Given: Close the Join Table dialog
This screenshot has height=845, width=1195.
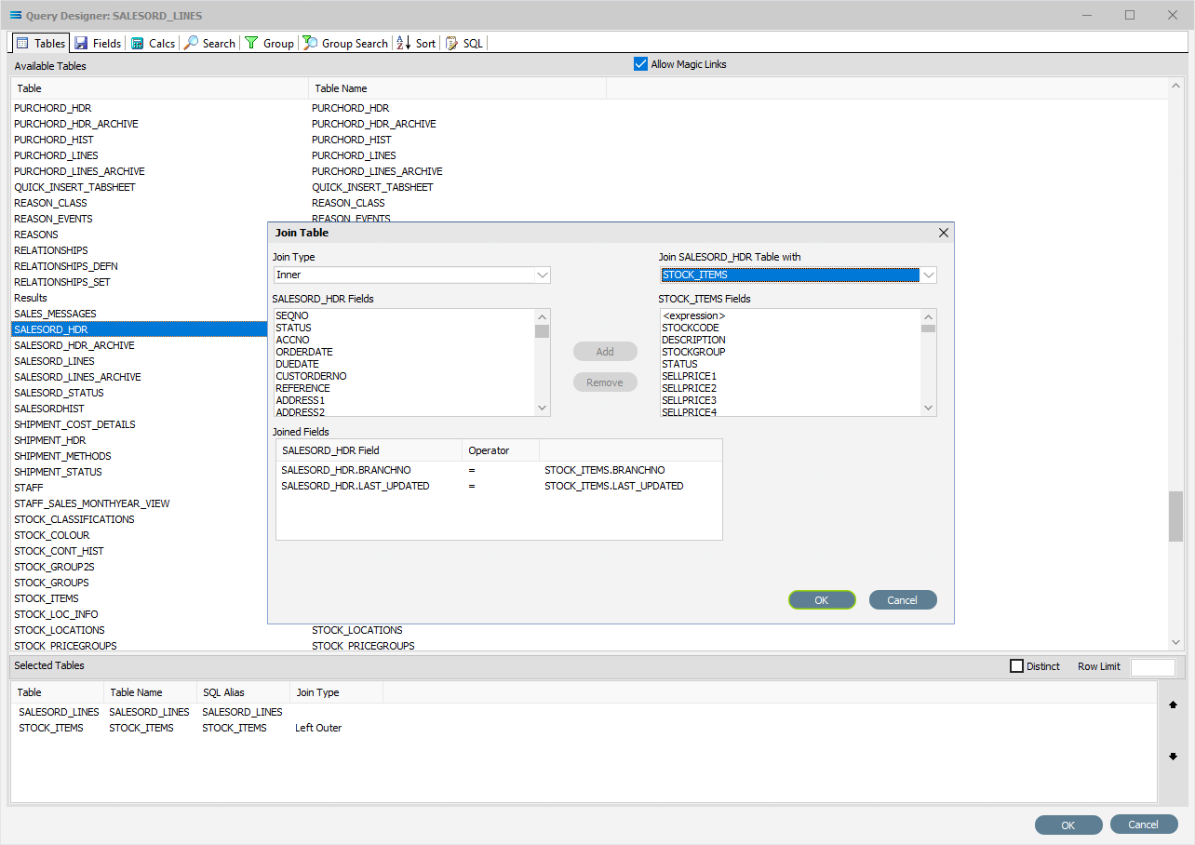Looking at the screenshot, I should click(943, 233).
